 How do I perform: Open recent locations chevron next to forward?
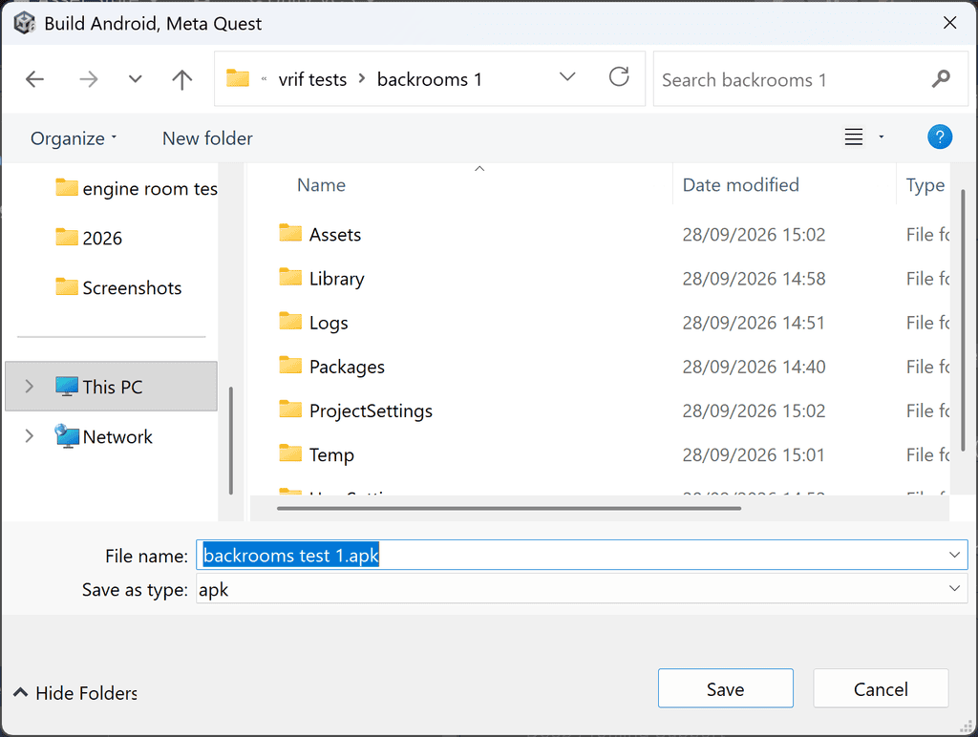135,79
